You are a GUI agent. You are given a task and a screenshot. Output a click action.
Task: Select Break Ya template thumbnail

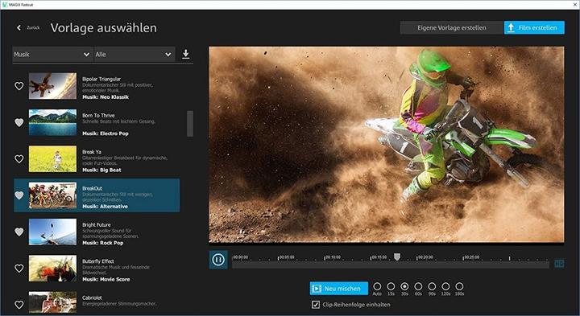[52, 158]
